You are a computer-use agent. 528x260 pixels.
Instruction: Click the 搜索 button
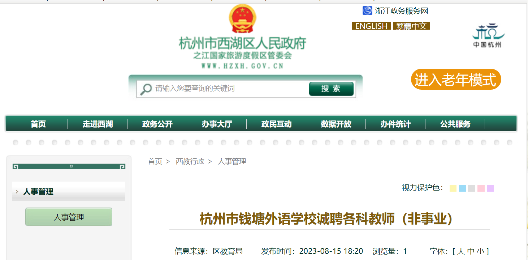coord(331,89)
